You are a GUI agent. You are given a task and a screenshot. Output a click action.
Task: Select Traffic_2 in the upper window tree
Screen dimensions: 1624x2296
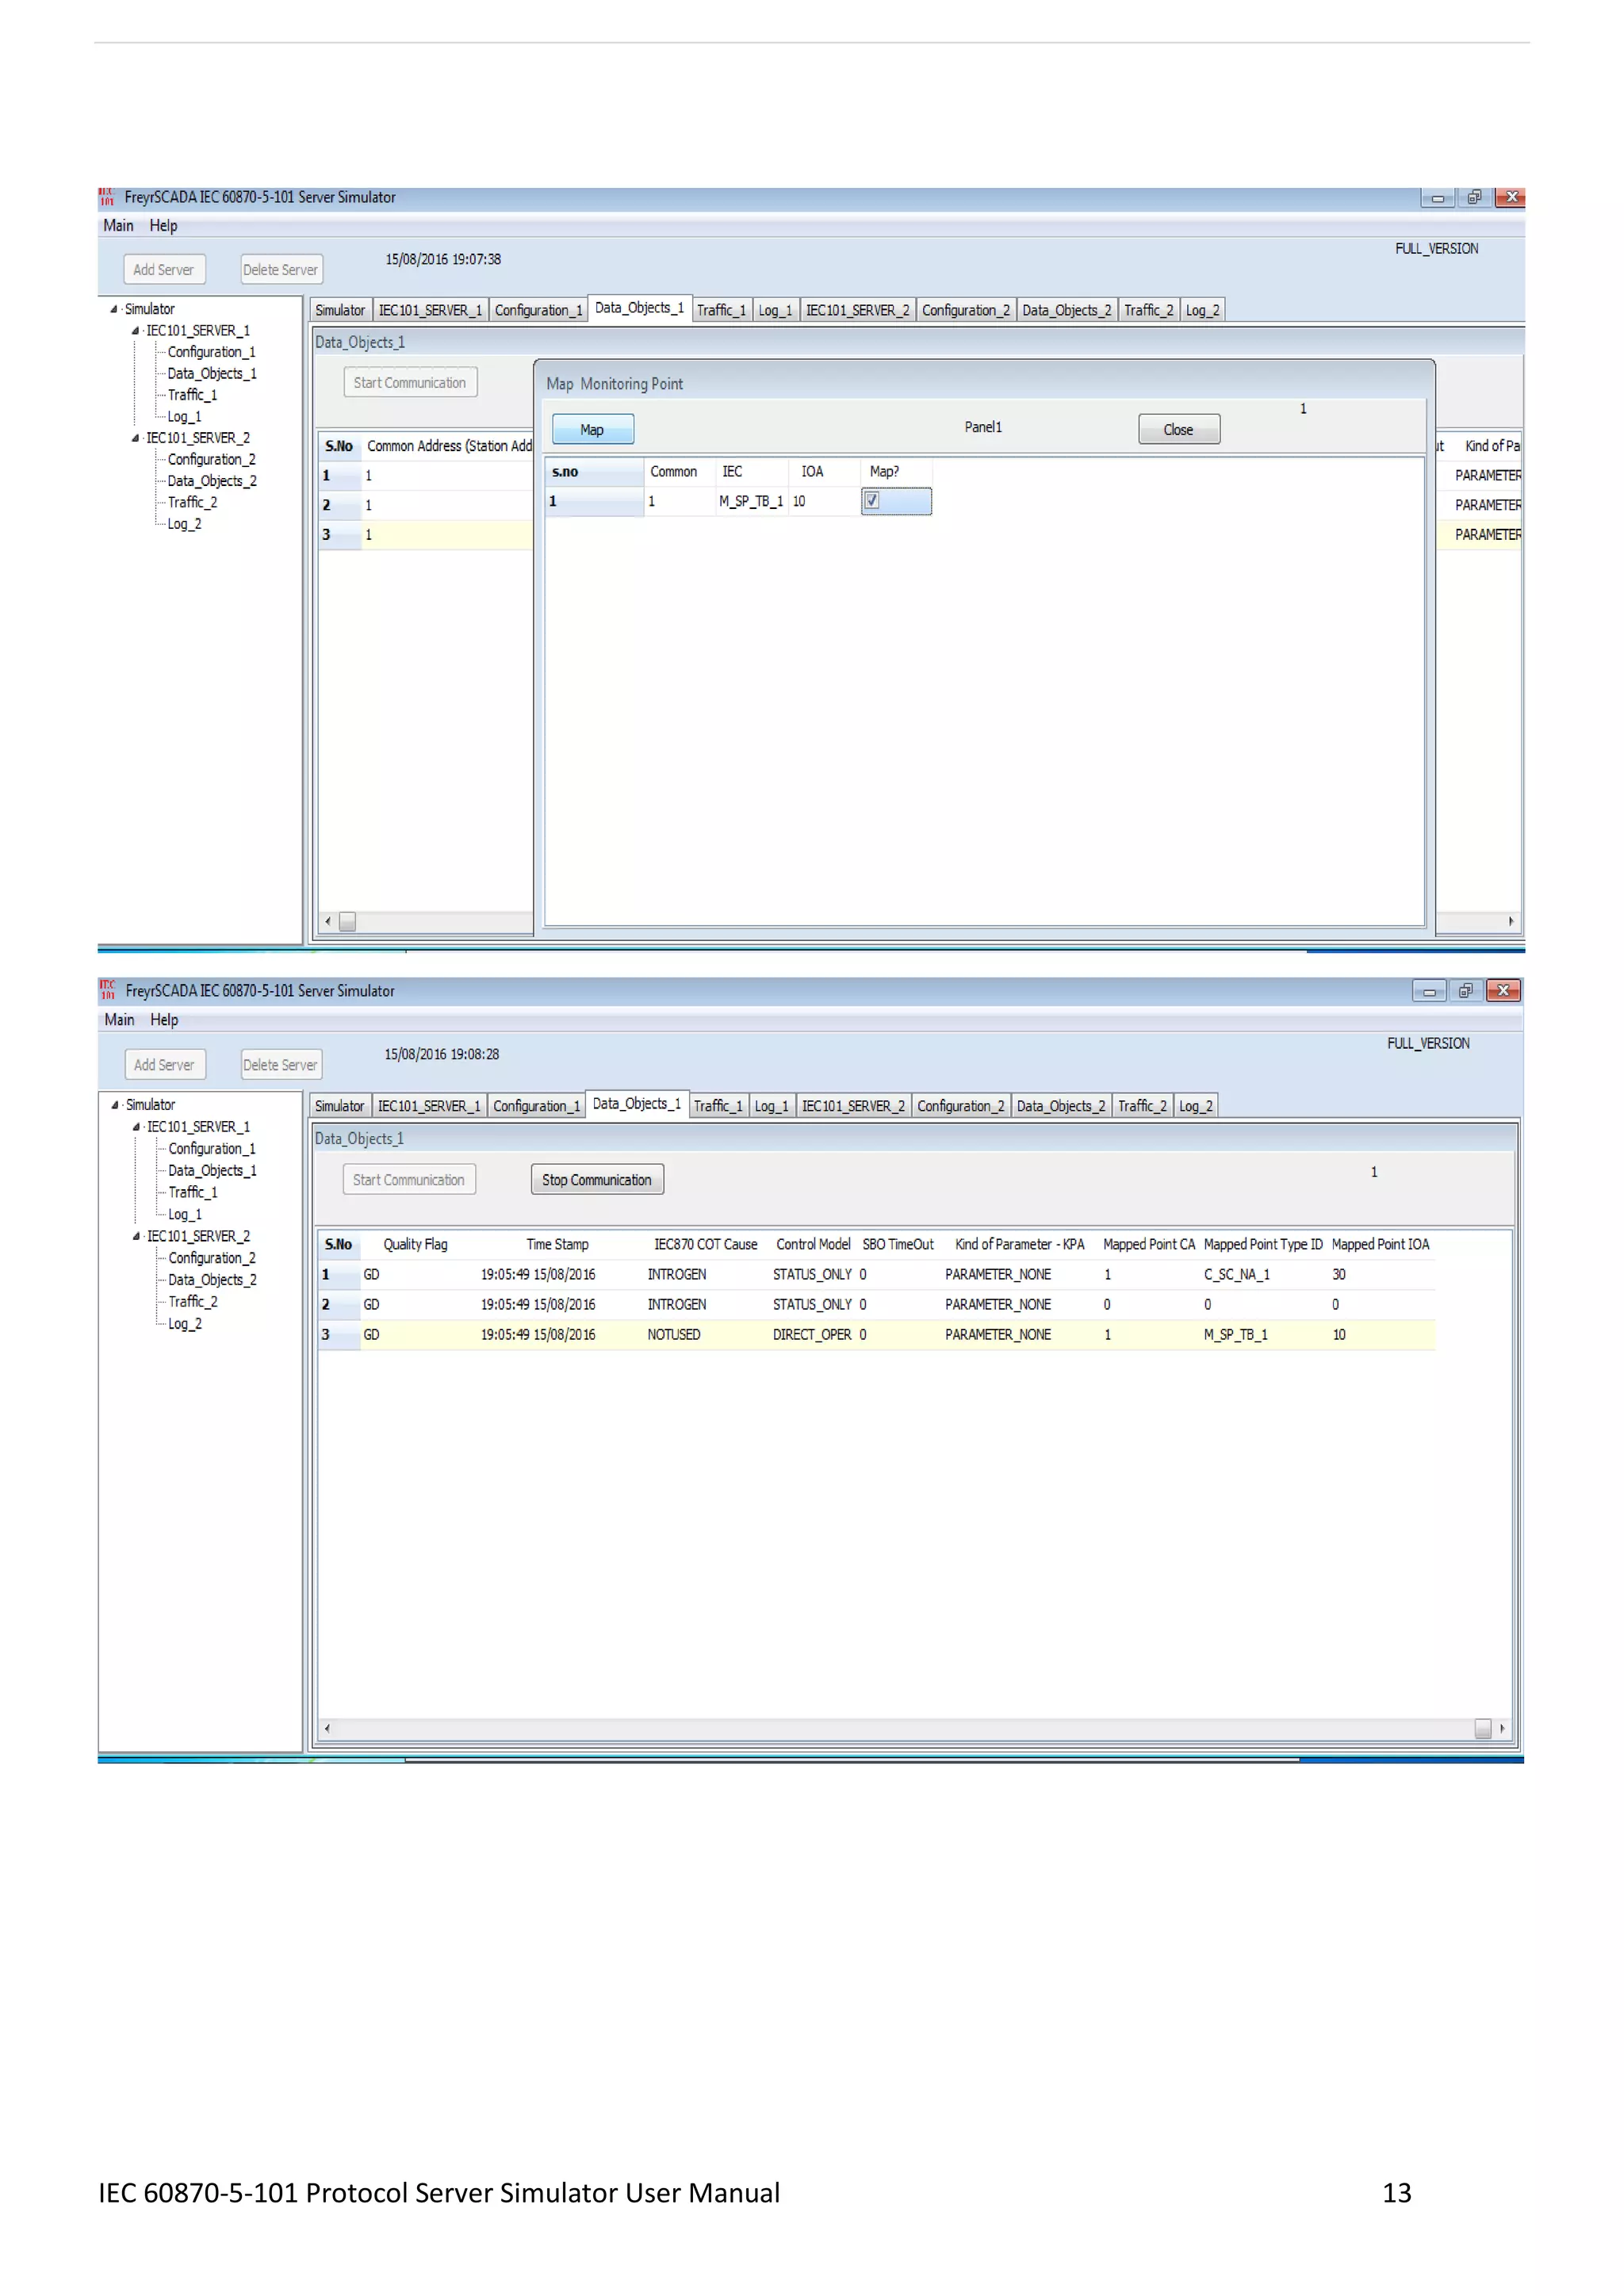(x=192, y=503)
